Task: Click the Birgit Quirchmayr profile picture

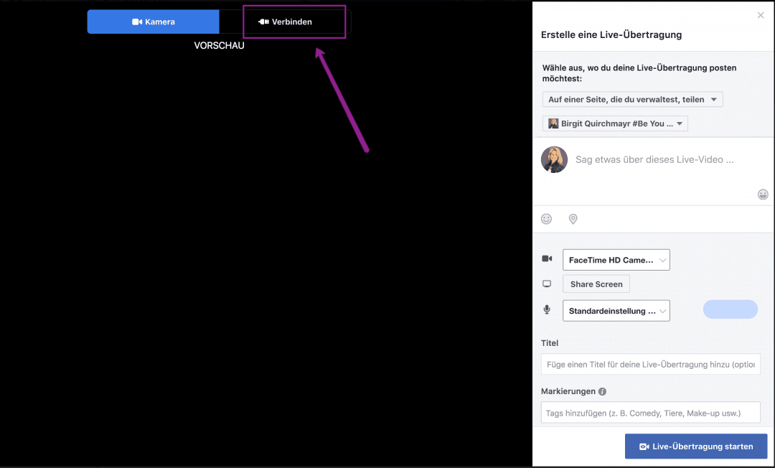Action: 554,159
